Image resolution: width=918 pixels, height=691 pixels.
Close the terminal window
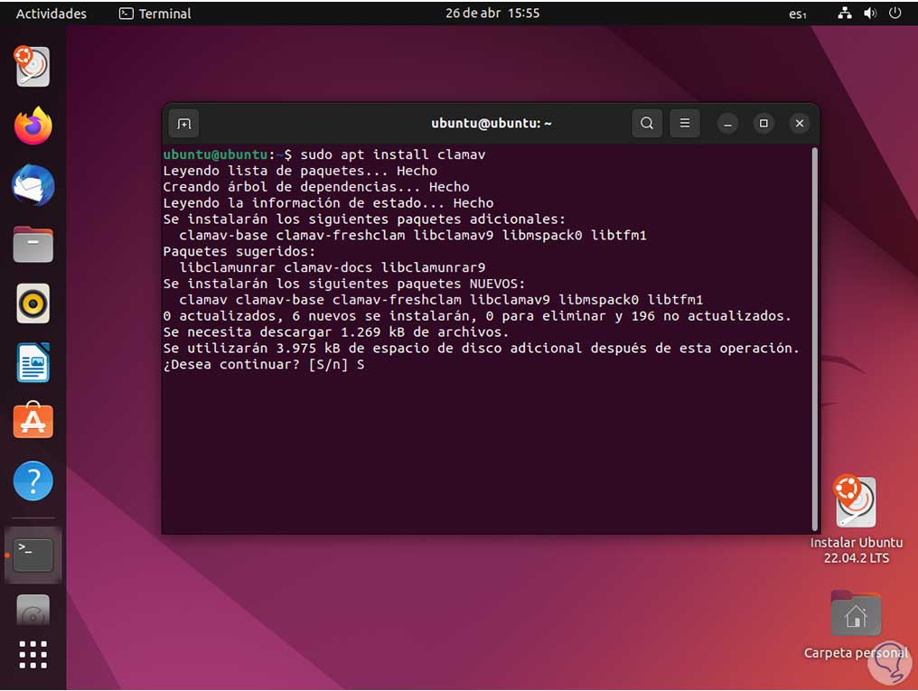pos(799,124)
